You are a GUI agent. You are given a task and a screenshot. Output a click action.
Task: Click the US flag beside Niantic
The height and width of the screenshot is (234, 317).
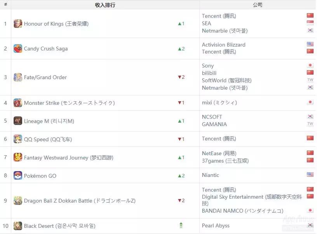click(310, 175)
